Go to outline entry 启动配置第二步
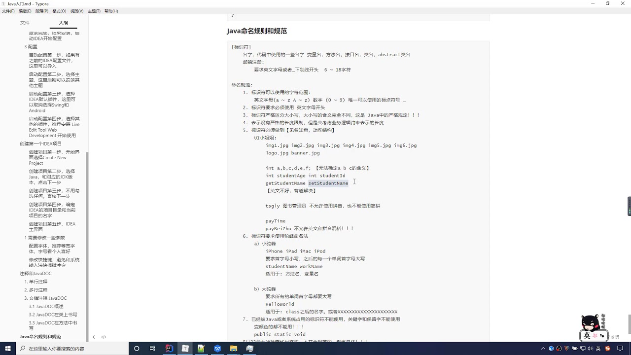631x355 pixels. point(54,80)
